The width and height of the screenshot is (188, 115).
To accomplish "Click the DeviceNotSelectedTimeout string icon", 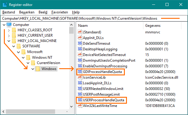I will [80, 55].
